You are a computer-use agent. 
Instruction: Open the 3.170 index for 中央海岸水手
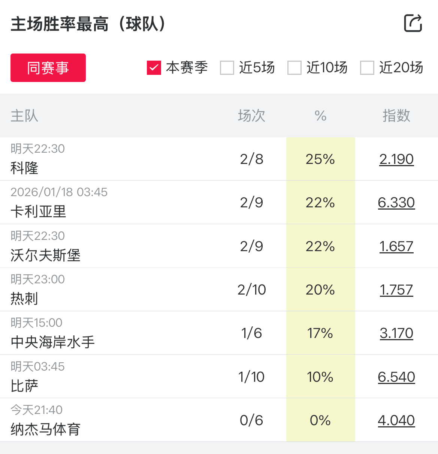click(396, 333)
